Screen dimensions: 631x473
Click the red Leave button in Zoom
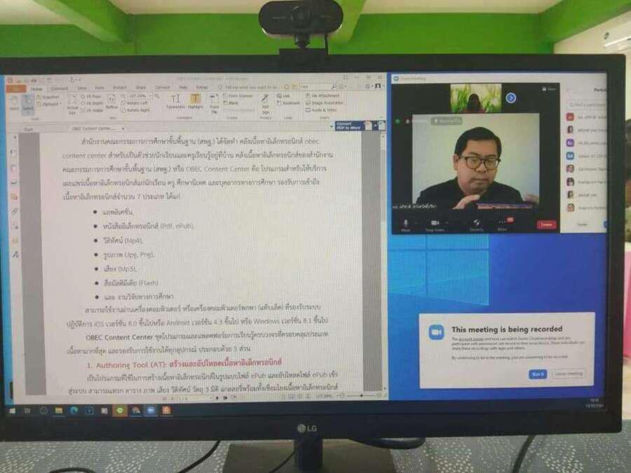tap(546, 224)
